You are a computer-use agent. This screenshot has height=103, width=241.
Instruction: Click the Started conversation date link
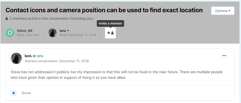click(x=74, y=61)
